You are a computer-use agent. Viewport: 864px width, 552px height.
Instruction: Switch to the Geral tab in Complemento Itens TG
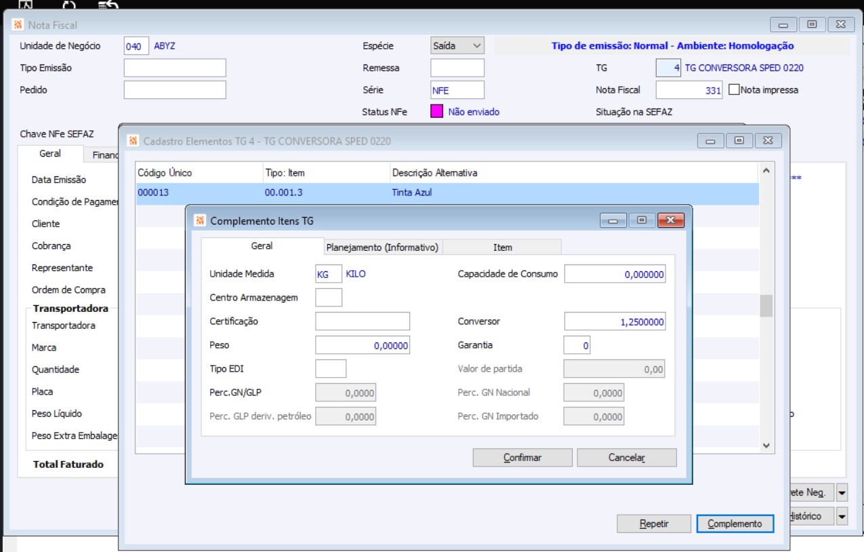(x=262, y=246)
